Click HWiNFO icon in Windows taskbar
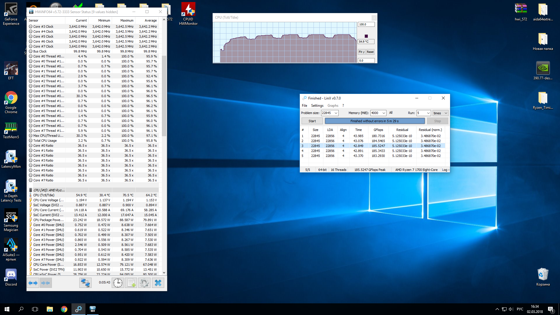 [x=92, y=309]
